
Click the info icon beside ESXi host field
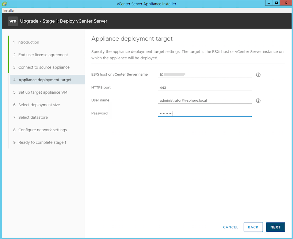pos(258,74)
